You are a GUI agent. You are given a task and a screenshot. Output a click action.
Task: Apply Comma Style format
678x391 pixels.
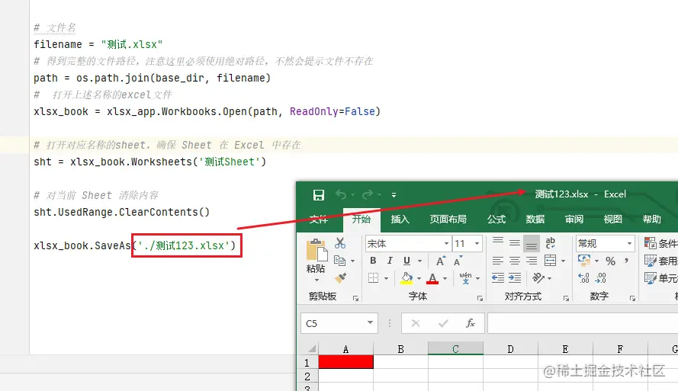[x=627, y=260]
